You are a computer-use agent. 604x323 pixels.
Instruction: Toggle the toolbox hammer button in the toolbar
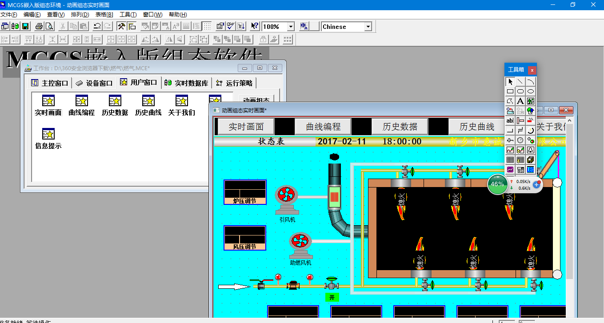pos(121,27)
